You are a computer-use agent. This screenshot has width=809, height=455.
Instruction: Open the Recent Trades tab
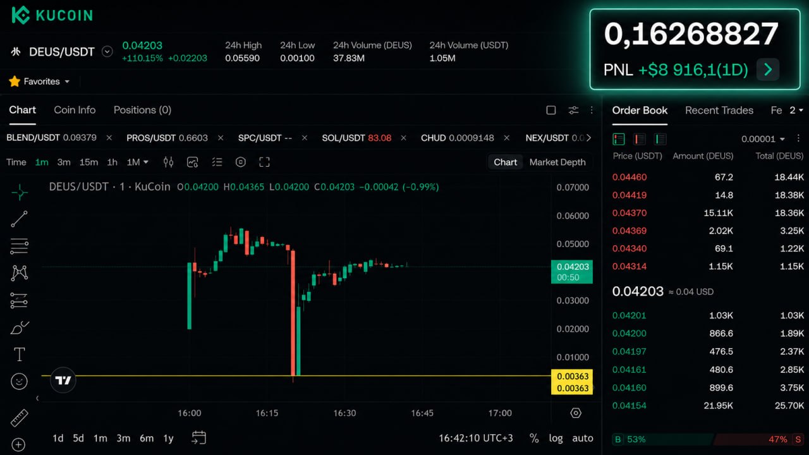coord(719,110)
